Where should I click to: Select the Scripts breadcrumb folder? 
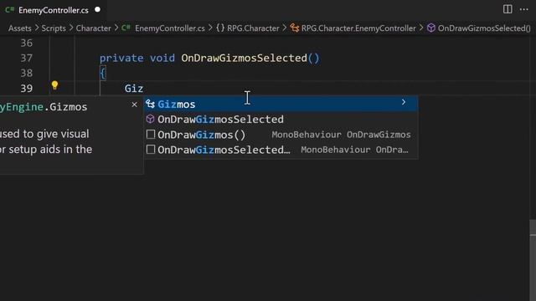(54, 28)
